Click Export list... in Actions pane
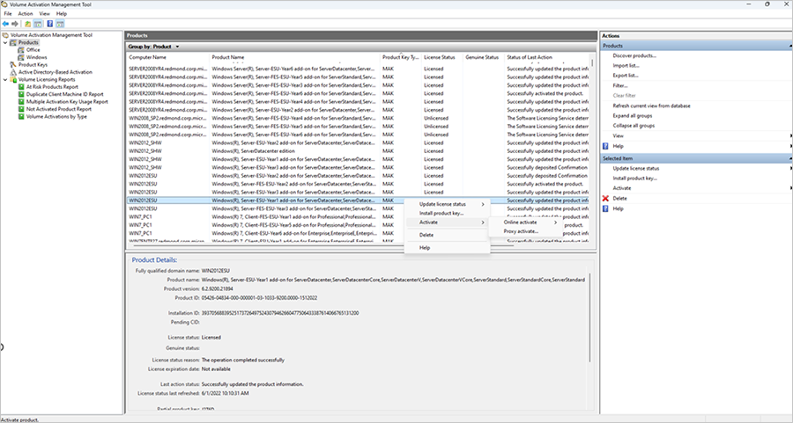 (x=626, y=76)
